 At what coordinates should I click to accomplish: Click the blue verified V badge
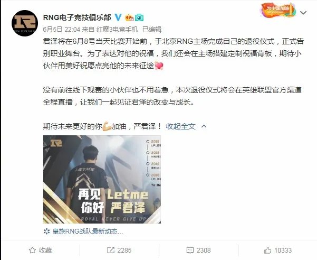[x=118, y=17]
